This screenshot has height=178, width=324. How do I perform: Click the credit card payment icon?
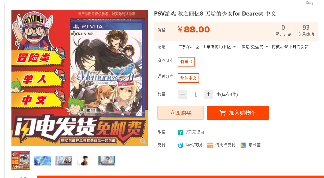pyautogui.click(x=210, y=145)
